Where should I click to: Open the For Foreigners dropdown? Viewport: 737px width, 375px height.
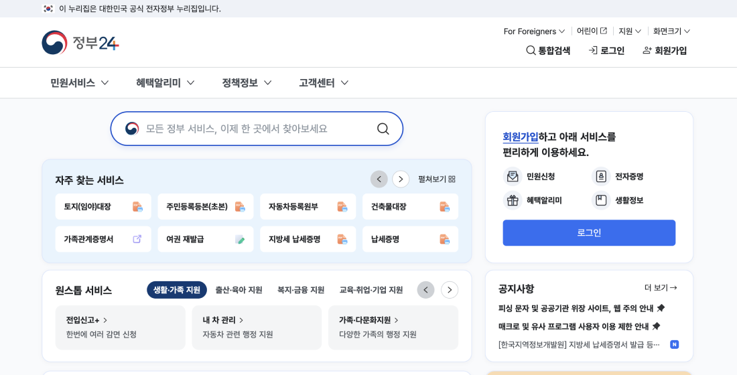pyautogui.click(x=534, y=31)
